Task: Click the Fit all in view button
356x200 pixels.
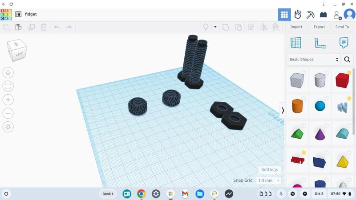Action: coord(8,86)
